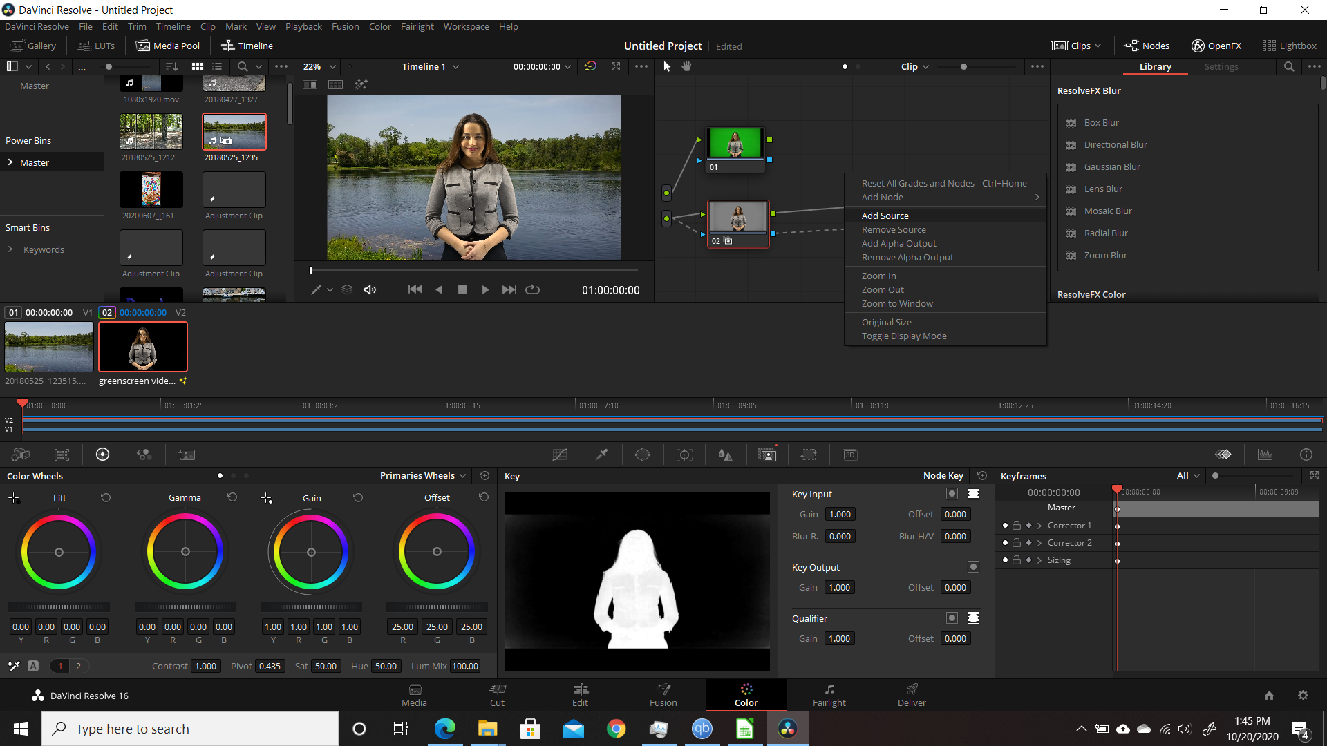Open the Blur palette icon
The height and width of the screenshot is (746, 1327).
[x=725, y=455]
